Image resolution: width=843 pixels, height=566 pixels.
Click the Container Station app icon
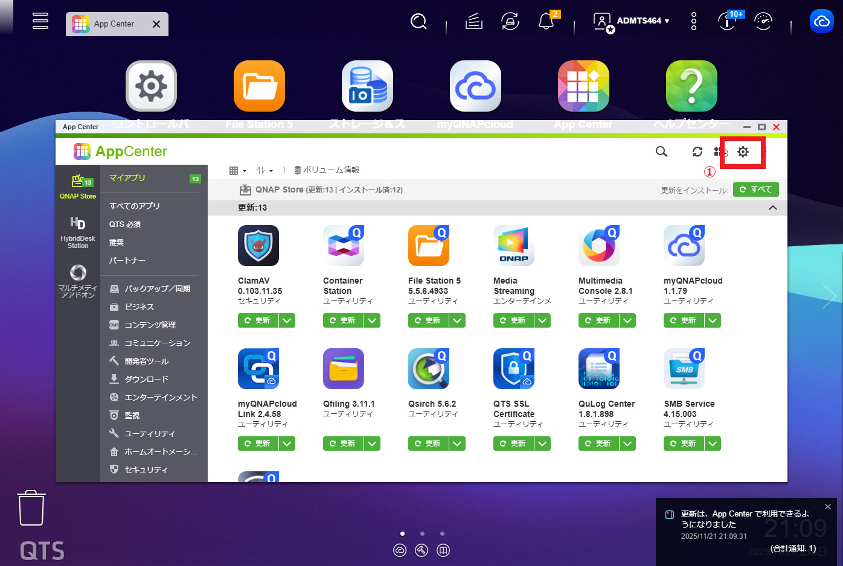pyautogui.click(x=344, y=246)
